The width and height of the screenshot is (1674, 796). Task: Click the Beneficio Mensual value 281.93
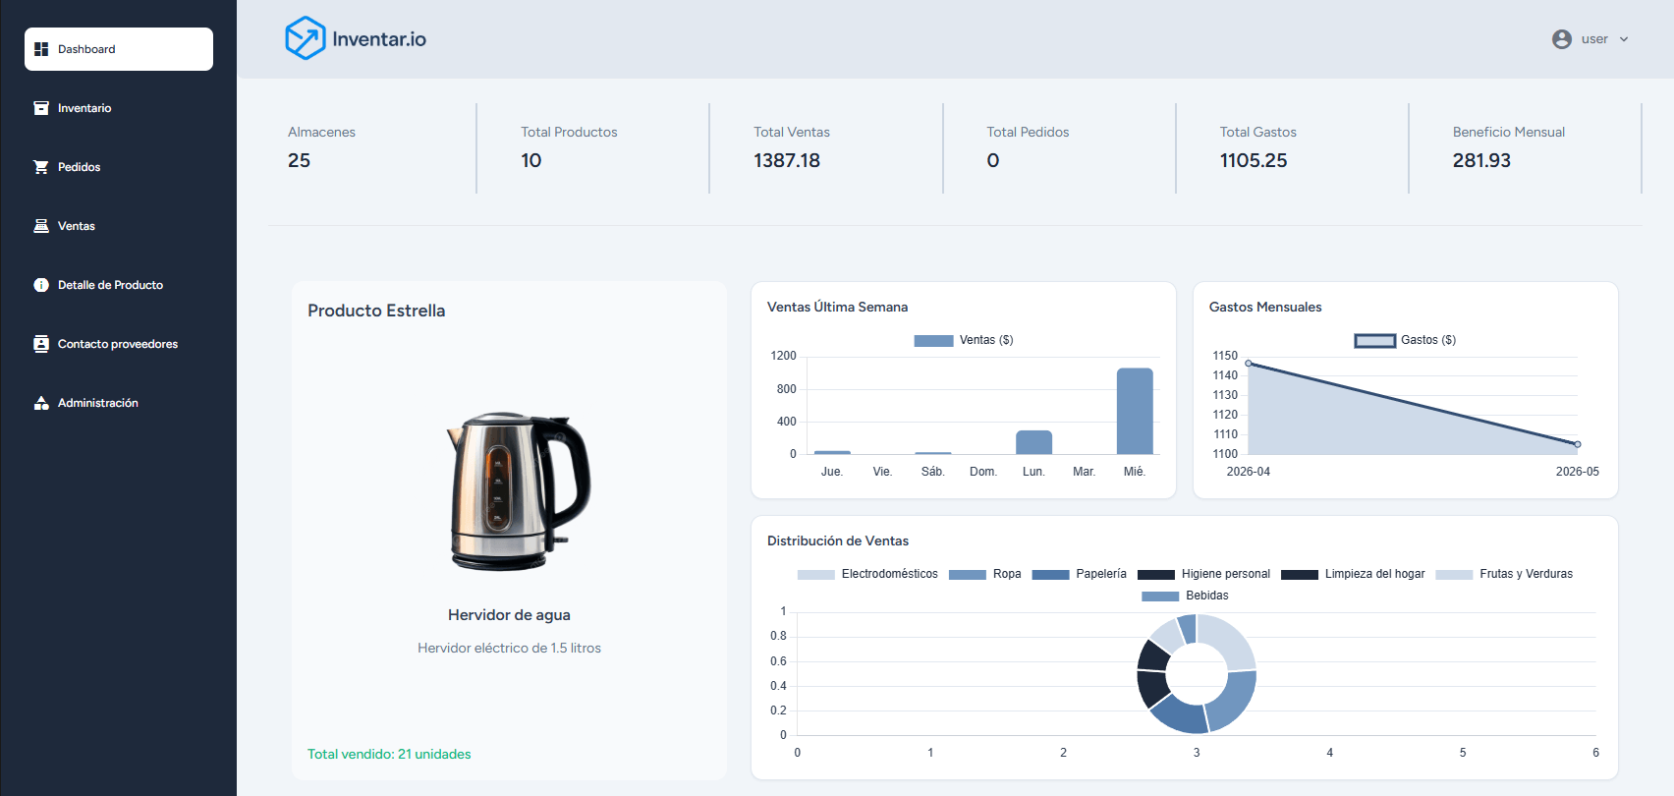pos(1481,160)
